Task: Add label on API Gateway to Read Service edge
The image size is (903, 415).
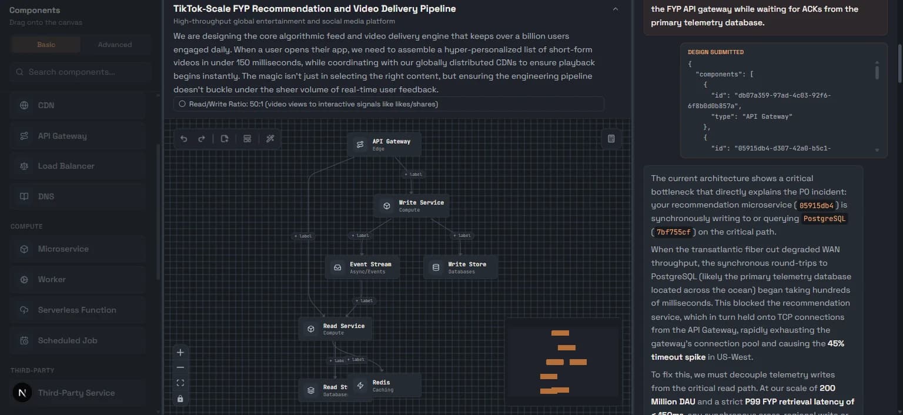Action: (303, 236)
